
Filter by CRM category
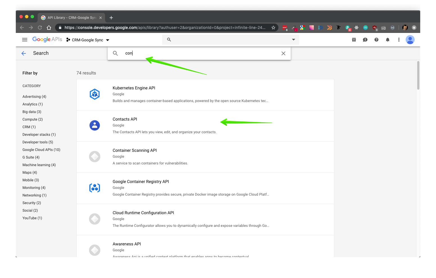(x=29, y=127)
